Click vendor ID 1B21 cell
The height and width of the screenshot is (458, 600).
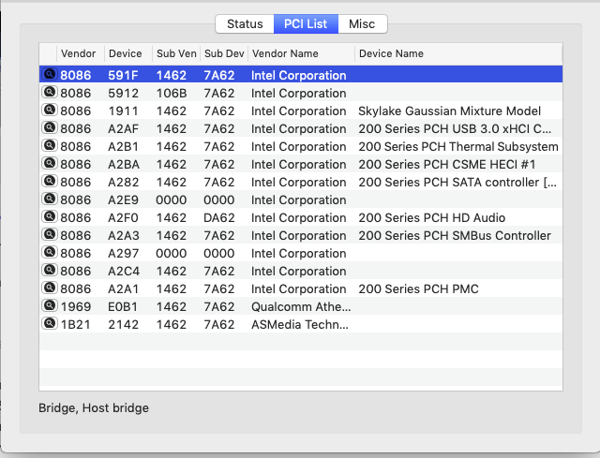pyautogui.click(x=76, y=325)
